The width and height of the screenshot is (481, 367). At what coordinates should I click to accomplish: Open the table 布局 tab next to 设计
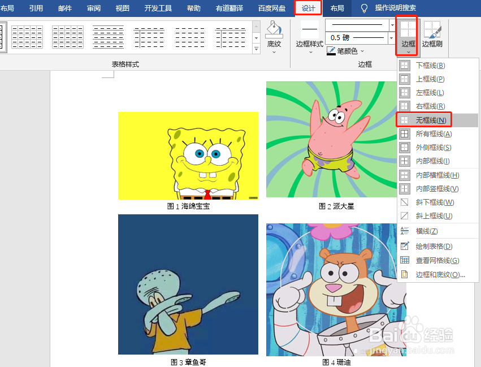tap(337, 8)
